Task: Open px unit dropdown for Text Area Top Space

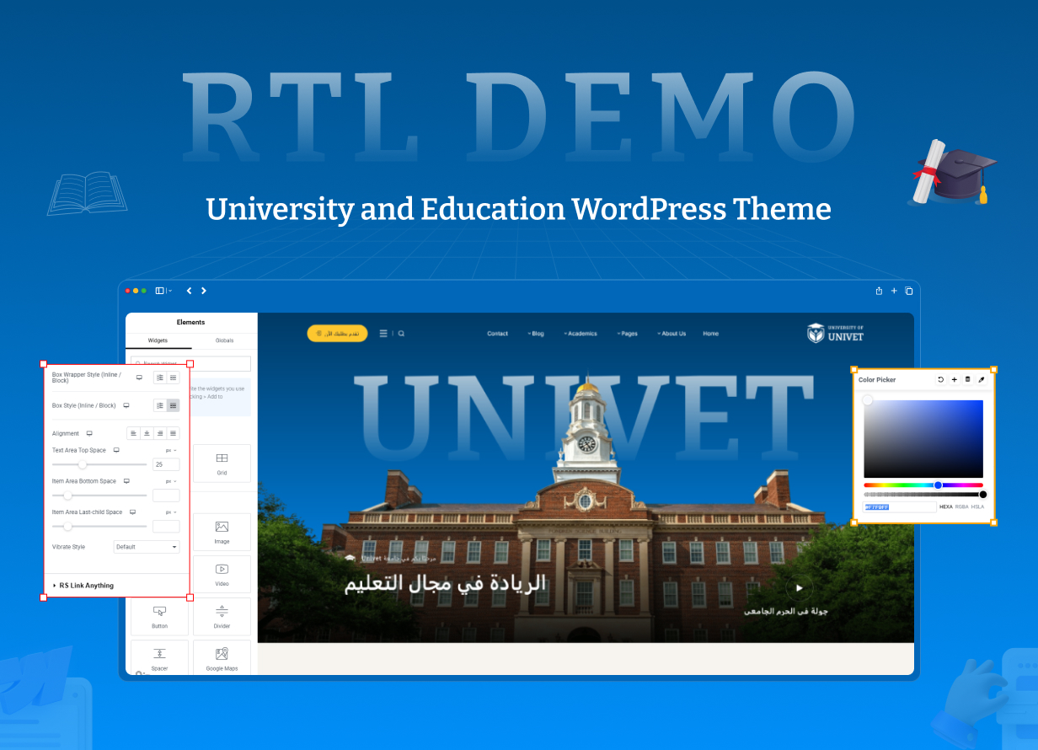Action: (172, 451)
